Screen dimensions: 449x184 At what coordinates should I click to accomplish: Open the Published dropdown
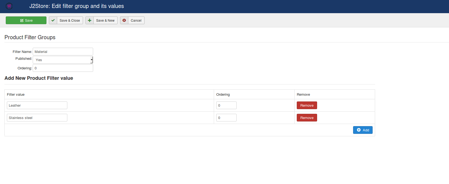pyautogui.click(x=63, y=60)
